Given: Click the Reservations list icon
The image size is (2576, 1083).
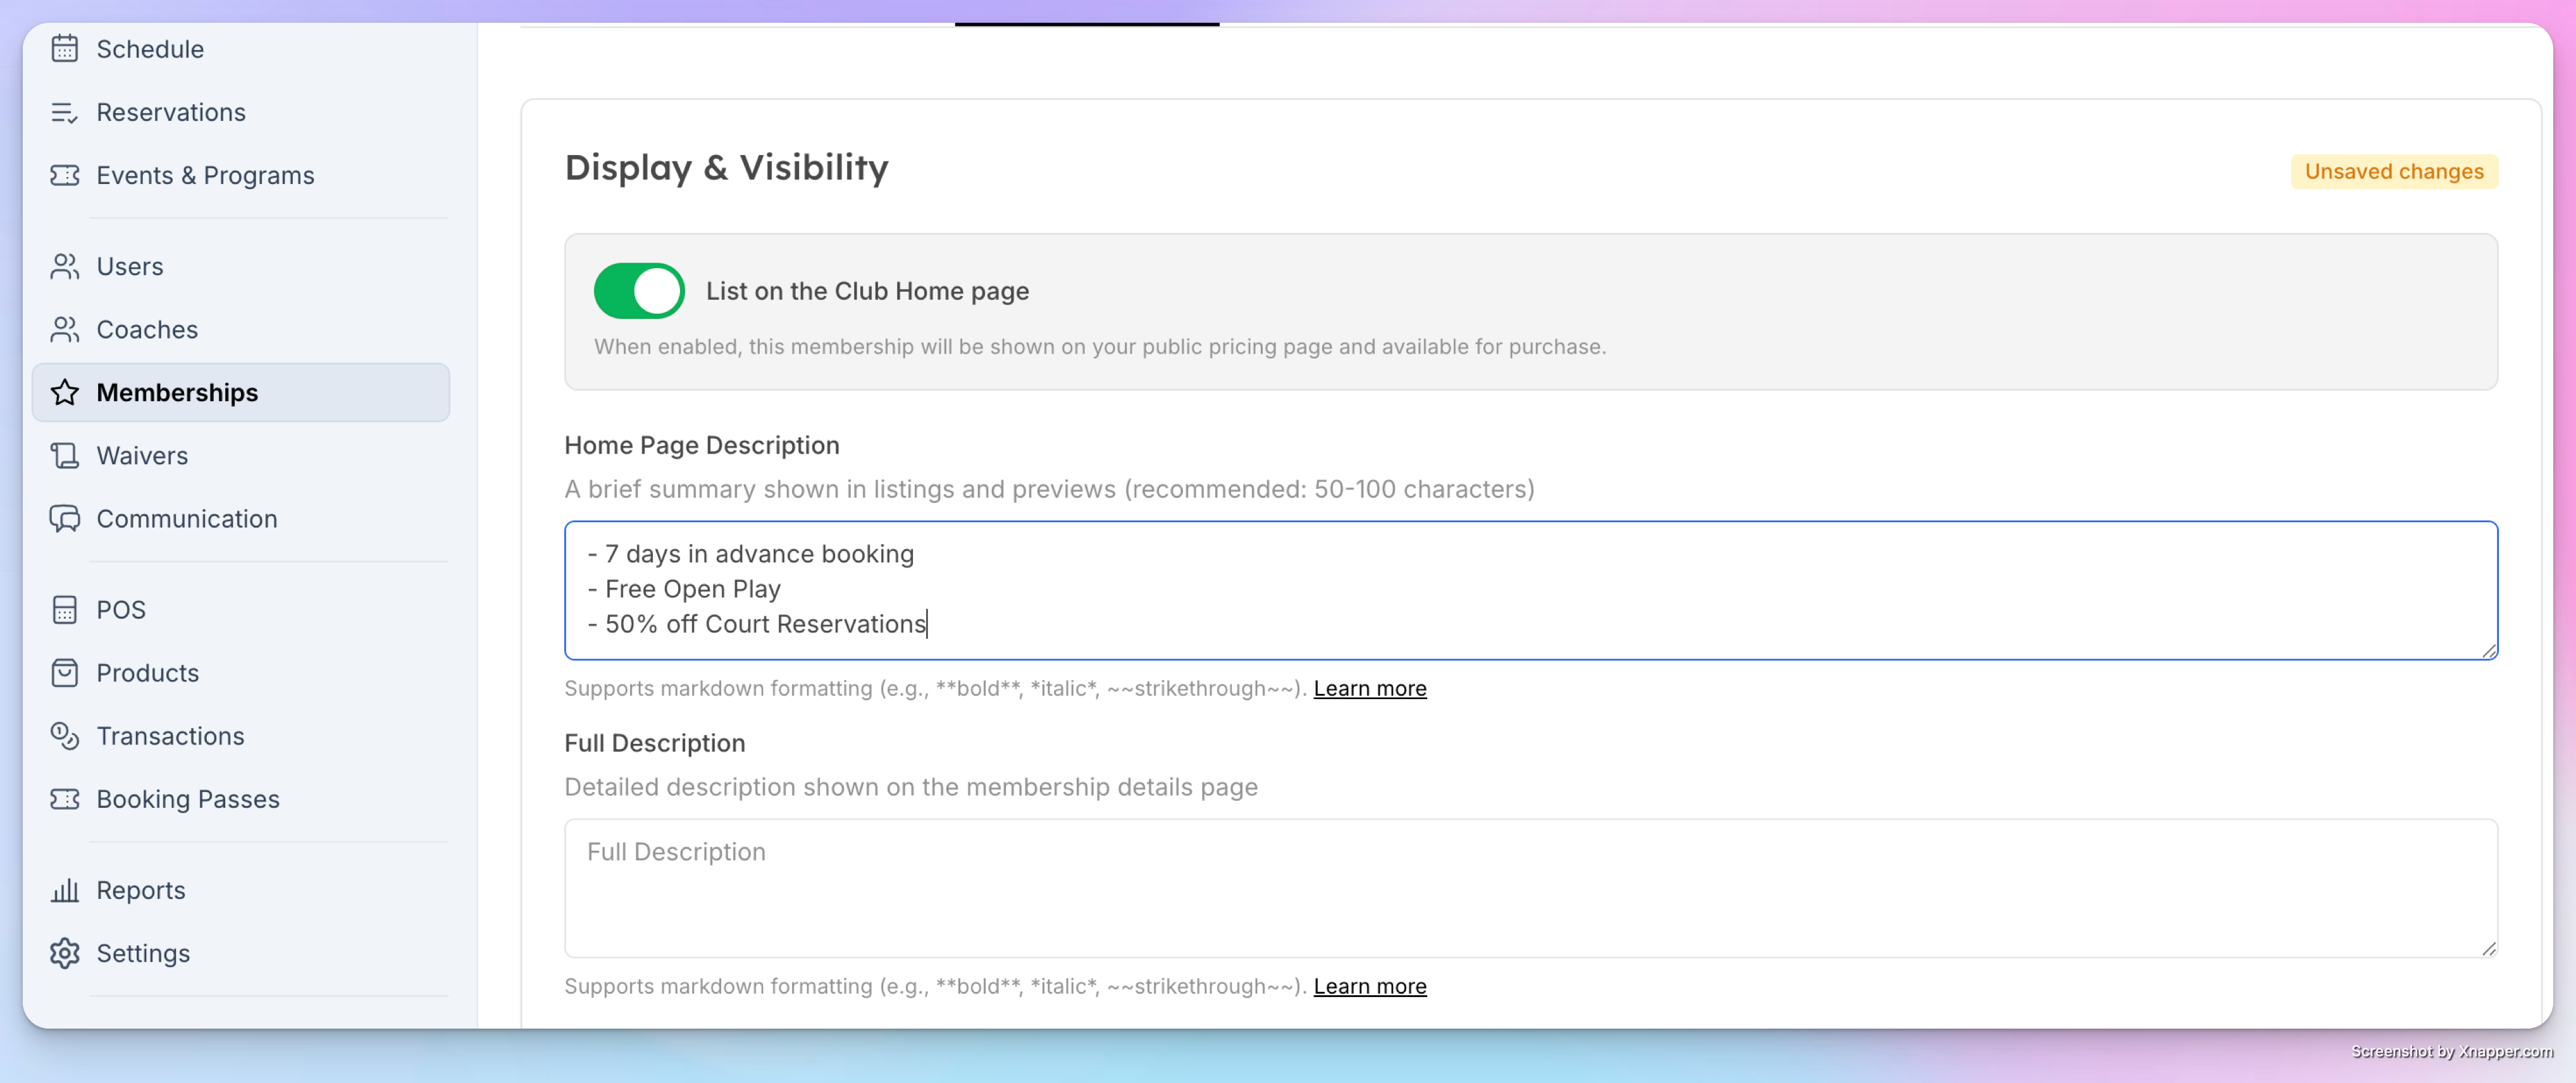Looking at the screenshot, I should click(65, 112).
